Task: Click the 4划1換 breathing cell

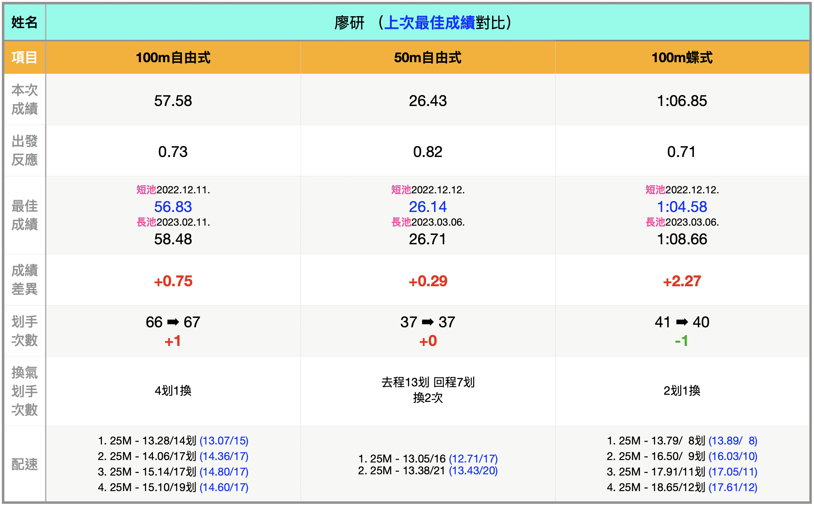Action: (x=173, y=391)
